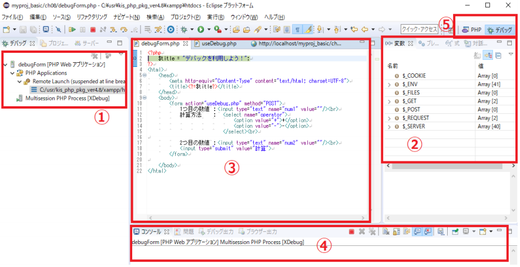Click the Resume (green play) debug icon

(x=72, y=29)
